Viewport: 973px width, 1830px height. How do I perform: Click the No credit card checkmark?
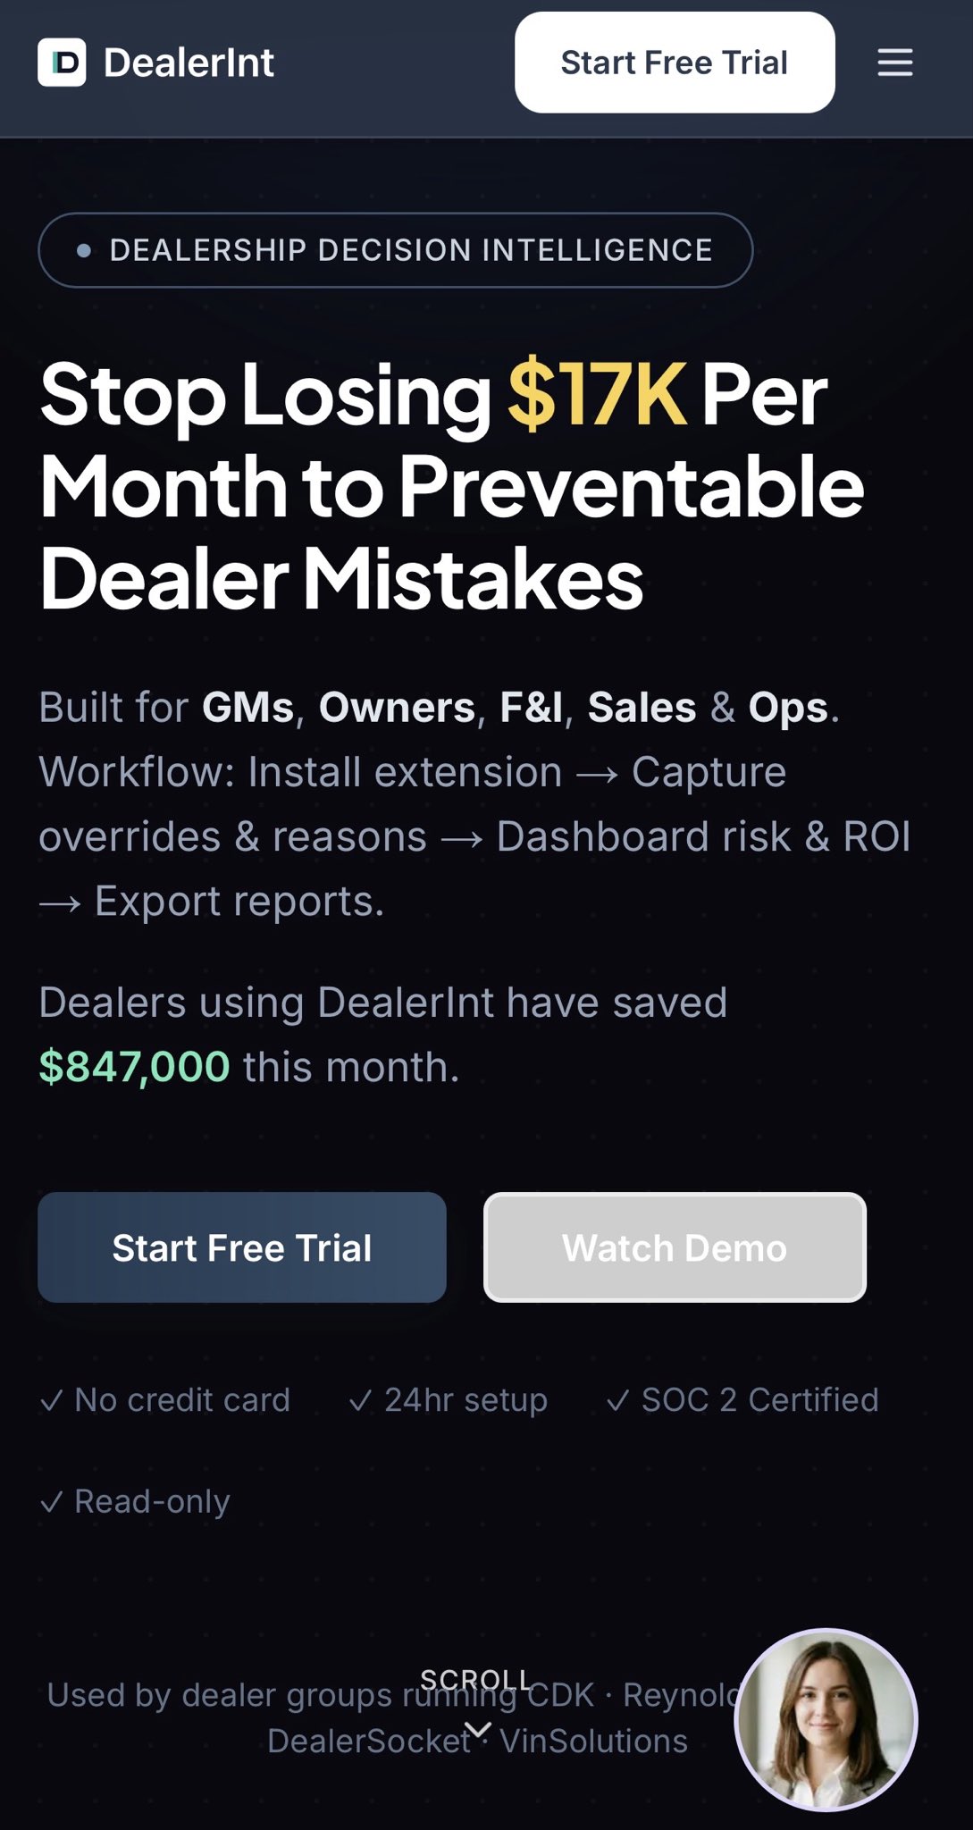tap(52, 1400)
